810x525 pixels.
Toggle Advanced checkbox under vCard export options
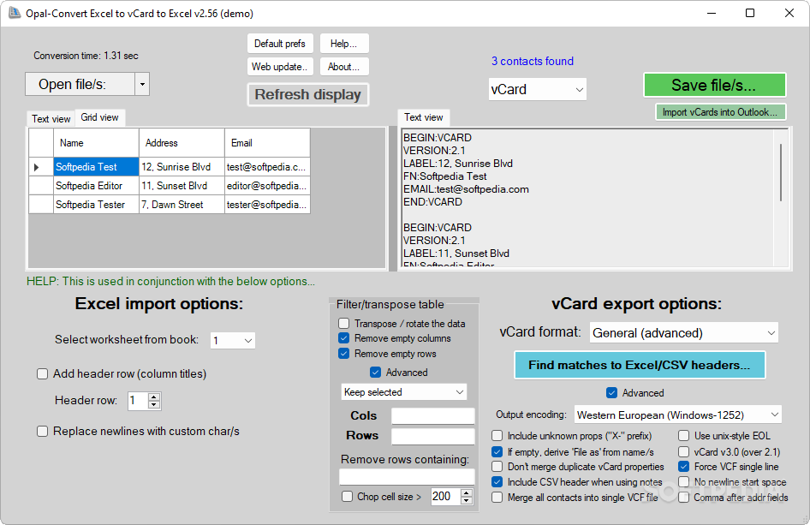click(611, 393)
